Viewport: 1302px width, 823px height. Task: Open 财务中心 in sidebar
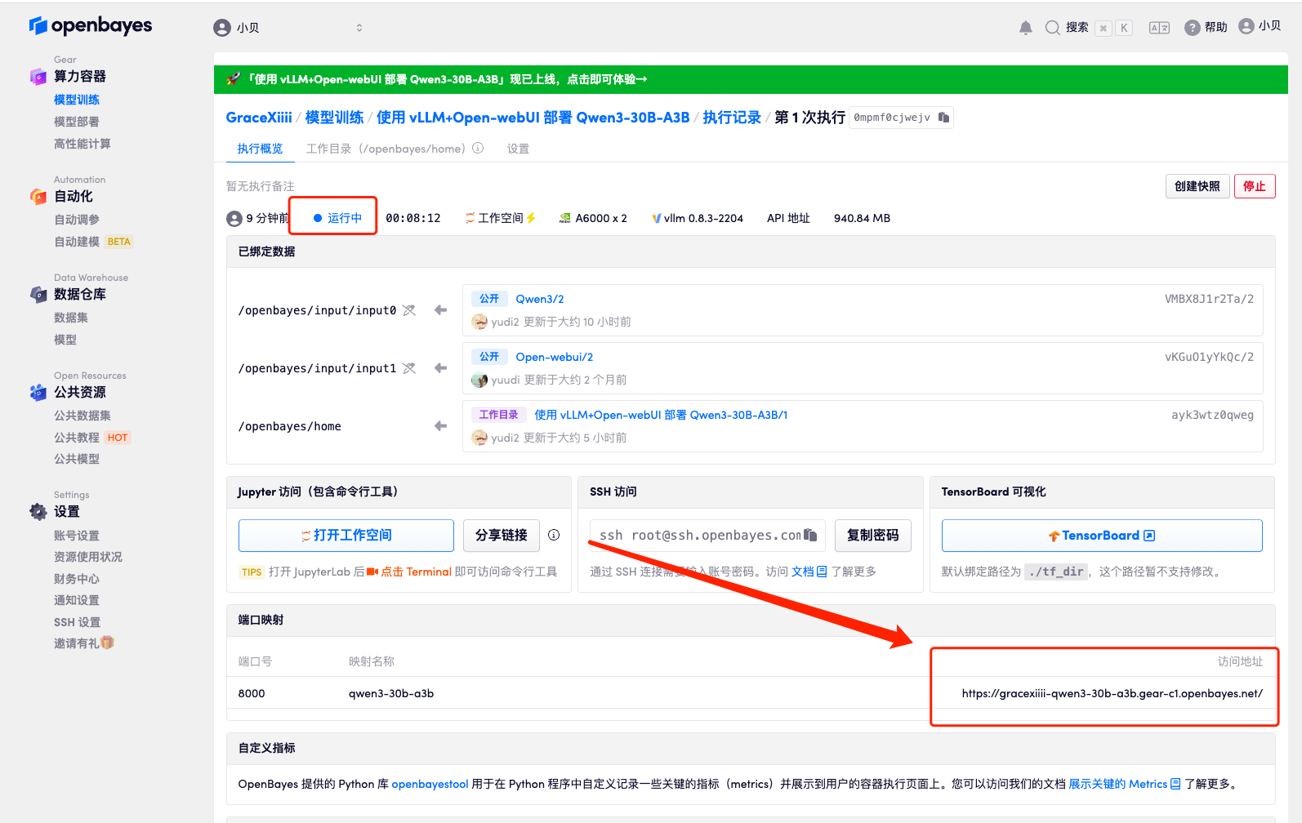coord(77,579)
